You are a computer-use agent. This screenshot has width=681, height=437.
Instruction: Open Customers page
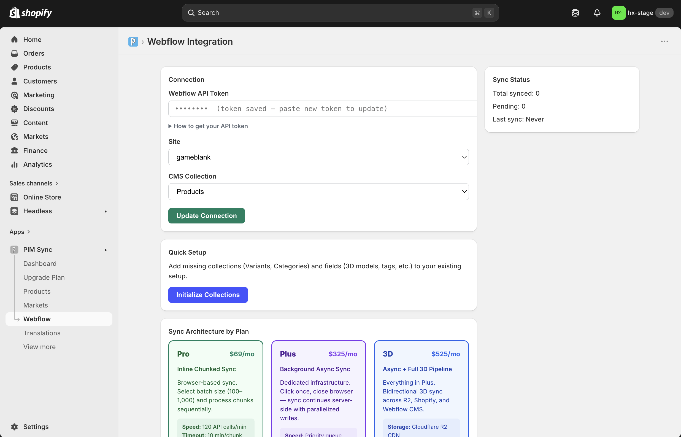(x=40, y=81)
